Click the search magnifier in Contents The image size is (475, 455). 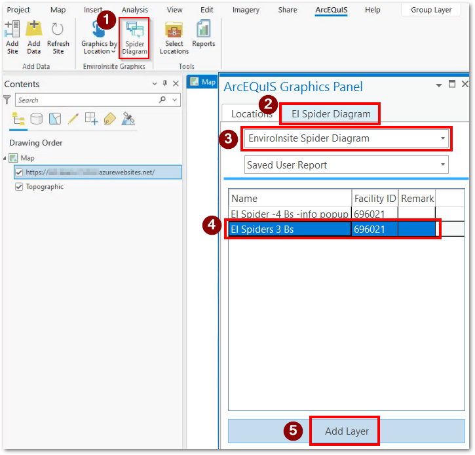pyautogui.click(x=162, y=100)
